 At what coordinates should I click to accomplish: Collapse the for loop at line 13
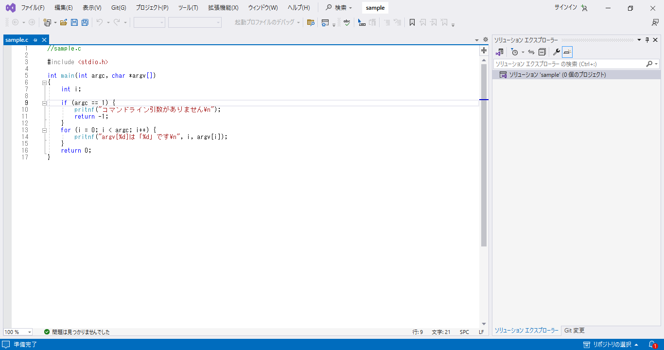[44, 130]
